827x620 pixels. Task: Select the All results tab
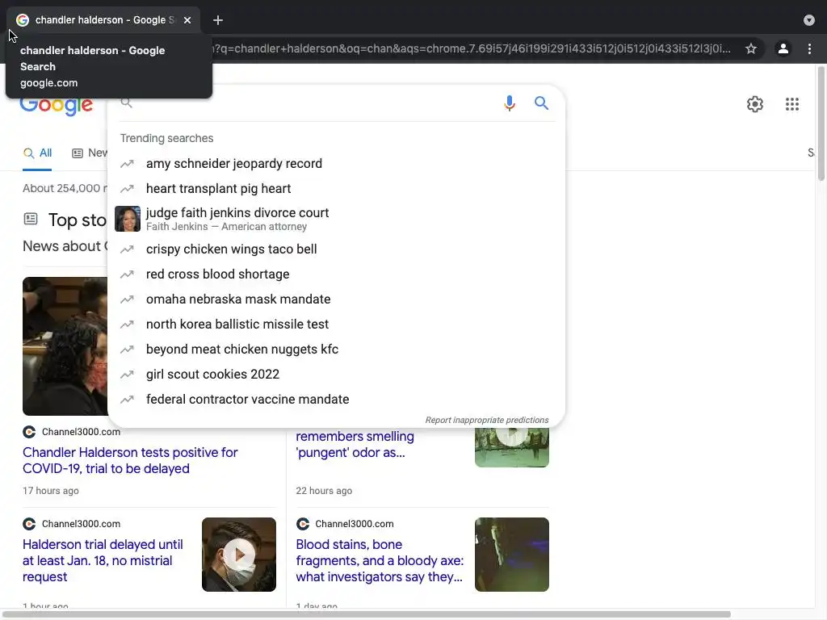(37, 153)
